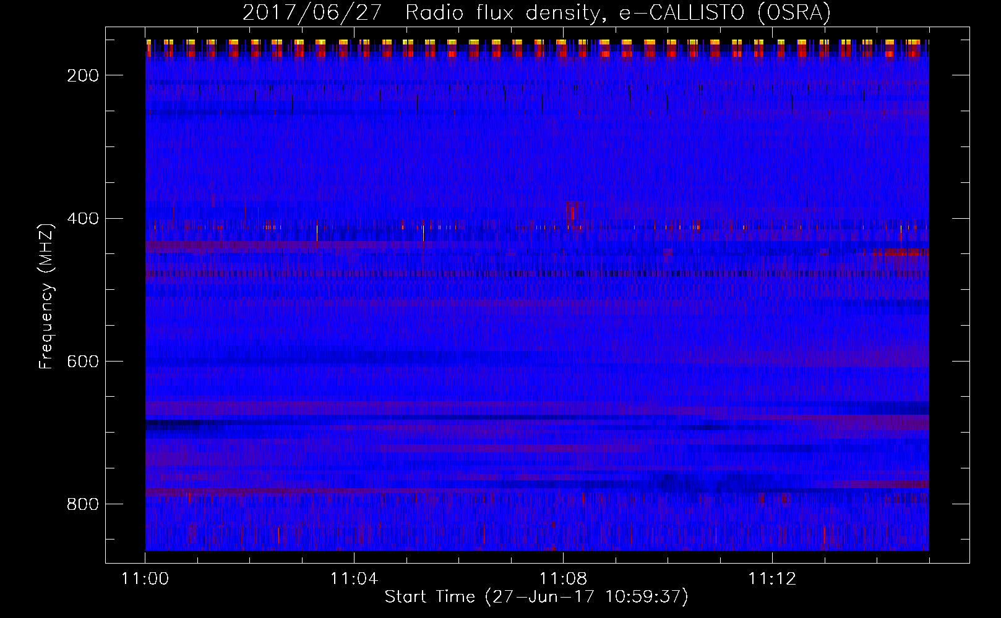Click the 11:00 time tick label
This screenshot has width=1001, height=618.
click(x=145, y=578)
